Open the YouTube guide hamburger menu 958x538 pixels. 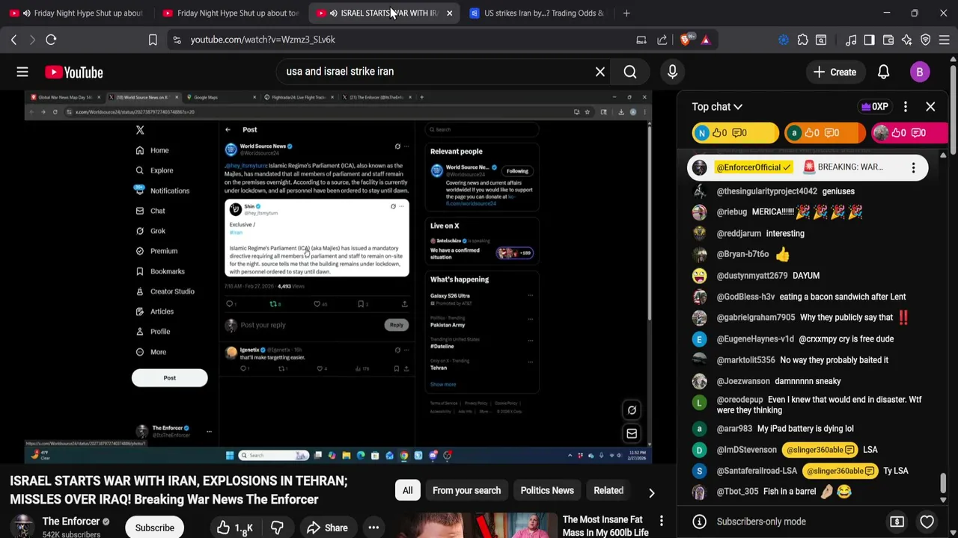22,72
